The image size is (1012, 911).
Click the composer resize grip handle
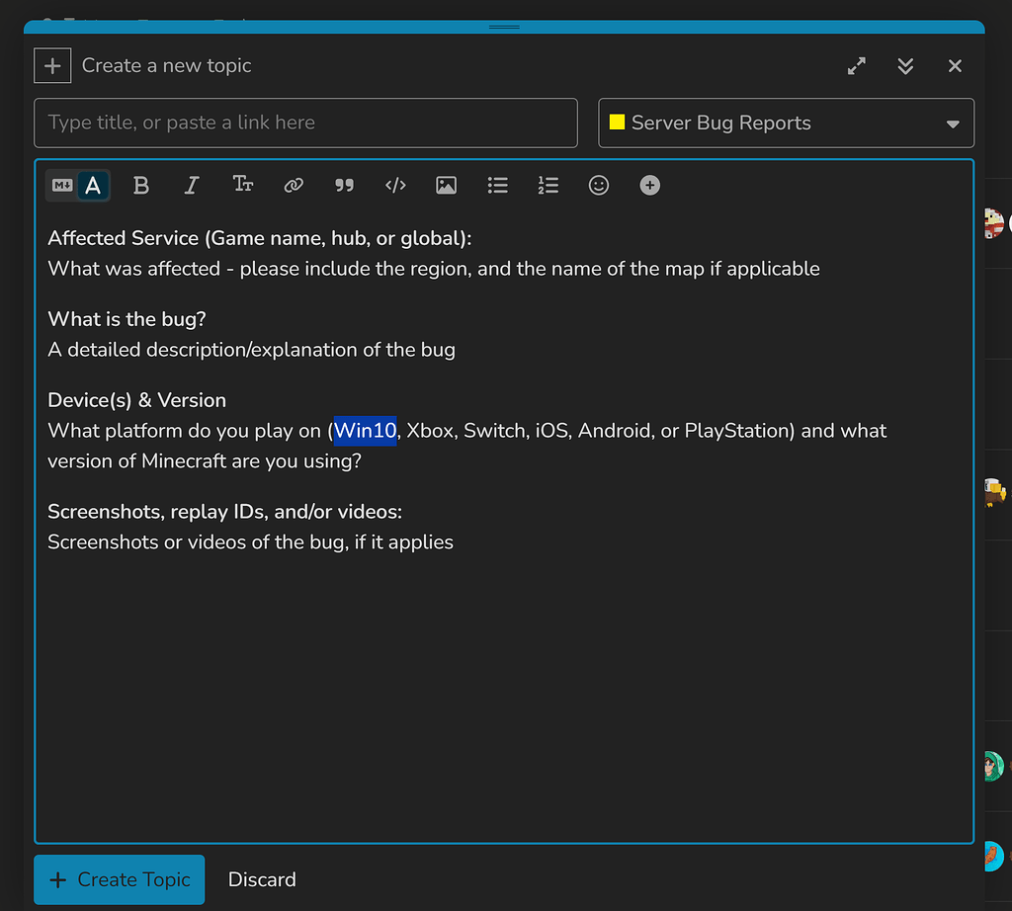point(504,27)
